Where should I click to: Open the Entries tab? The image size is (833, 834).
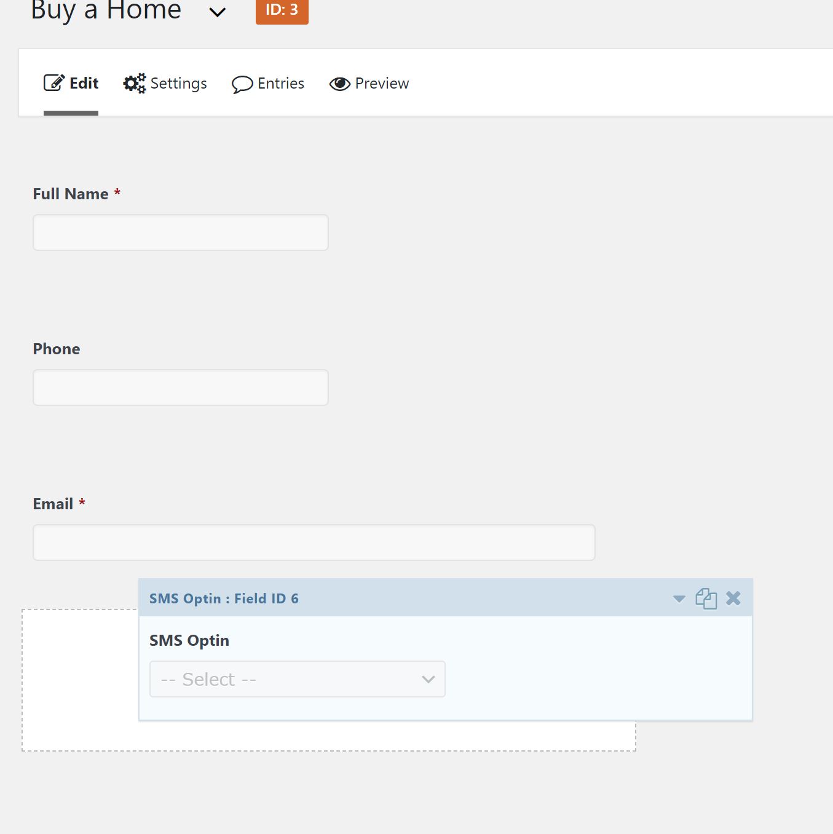(280, 83)
